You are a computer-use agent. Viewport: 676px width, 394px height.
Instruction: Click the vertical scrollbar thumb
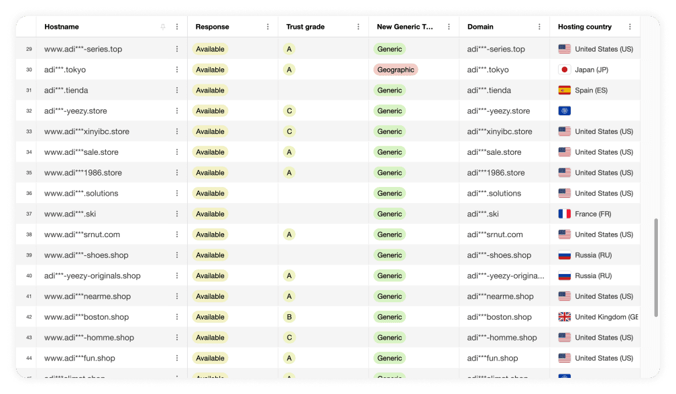tap(656, 268)
